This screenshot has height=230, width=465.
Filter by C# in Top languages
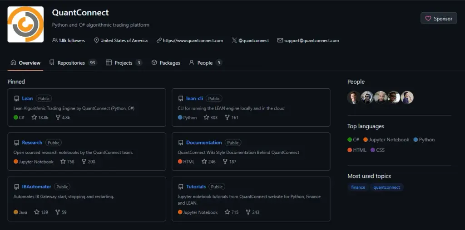pos(353,139)
